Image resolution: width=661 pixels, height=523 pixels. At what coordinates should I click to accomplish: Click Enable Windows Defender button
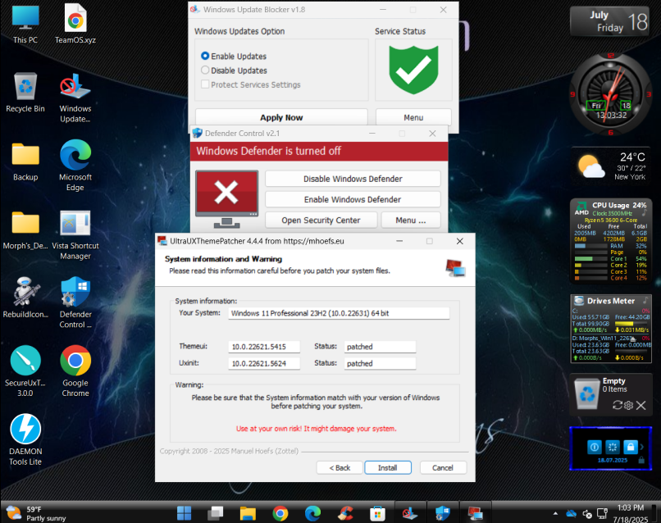pyautogui.click(x=353, y=199)
